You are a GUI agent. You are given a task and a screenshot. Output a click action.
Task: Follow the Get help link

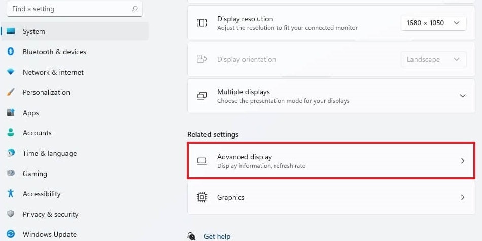tap(217, 237)
